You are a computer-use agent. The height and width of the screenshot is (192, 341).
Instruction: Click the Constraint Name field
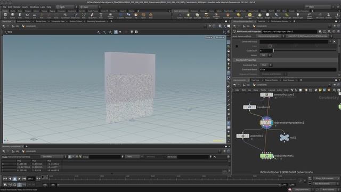pos(298,69)
